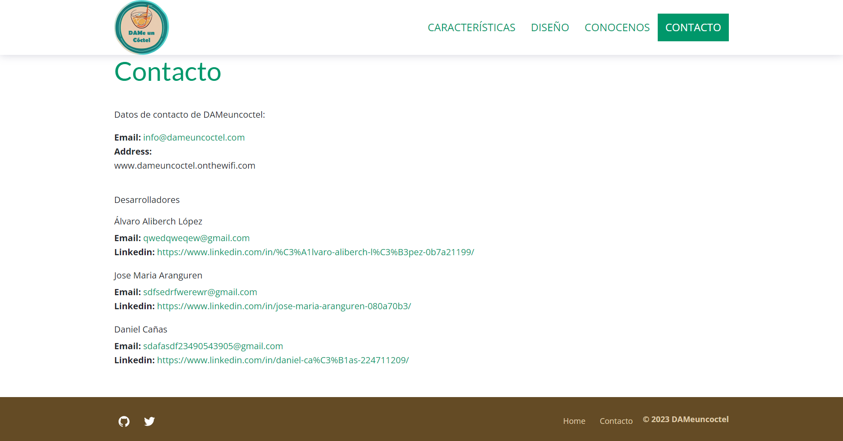Open Álvaro Aliberch's LinkedIn profile link

coord(315,252)
